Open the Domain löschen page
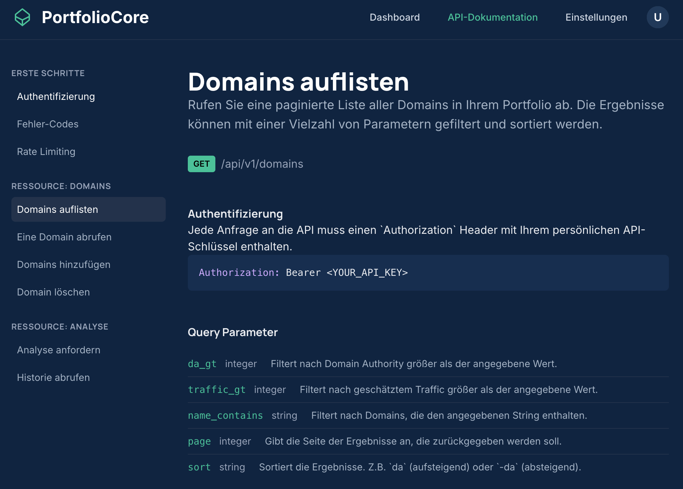The height and width of the screenshot is (489, 683). (53, 292)
